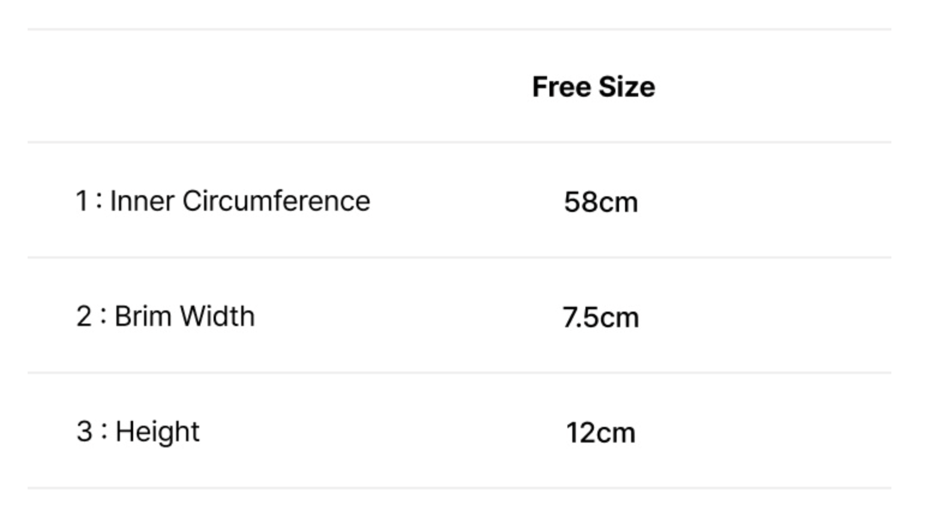The image size is (925, 526).
Task: Click the divider line below Free Size header
Action: pos(460,142)
